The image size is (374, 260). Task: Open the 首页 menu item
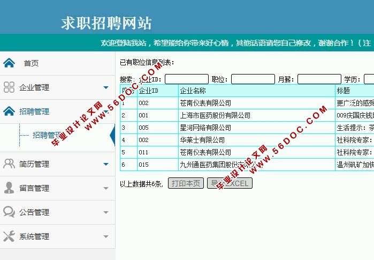pos(31,63)
